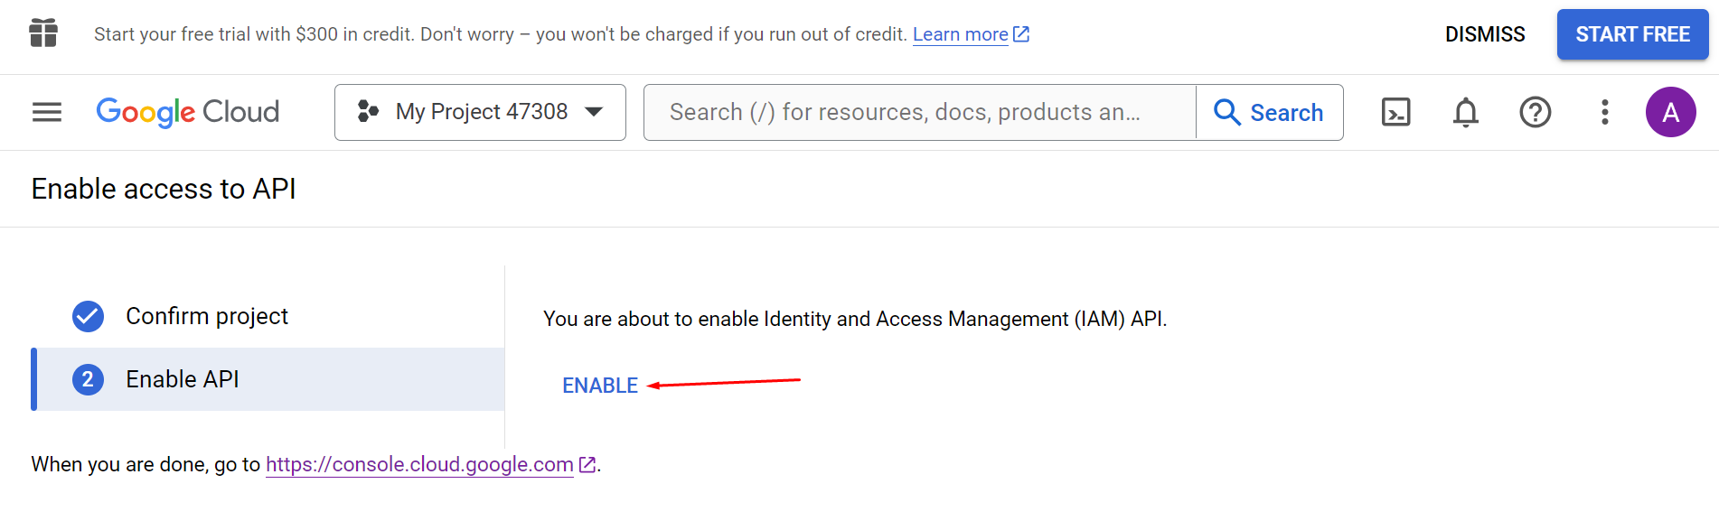This screenshot has width=1719, height=521.
Task: Open the My Project 47308 project picker
Action: click(x=480, y=112)
